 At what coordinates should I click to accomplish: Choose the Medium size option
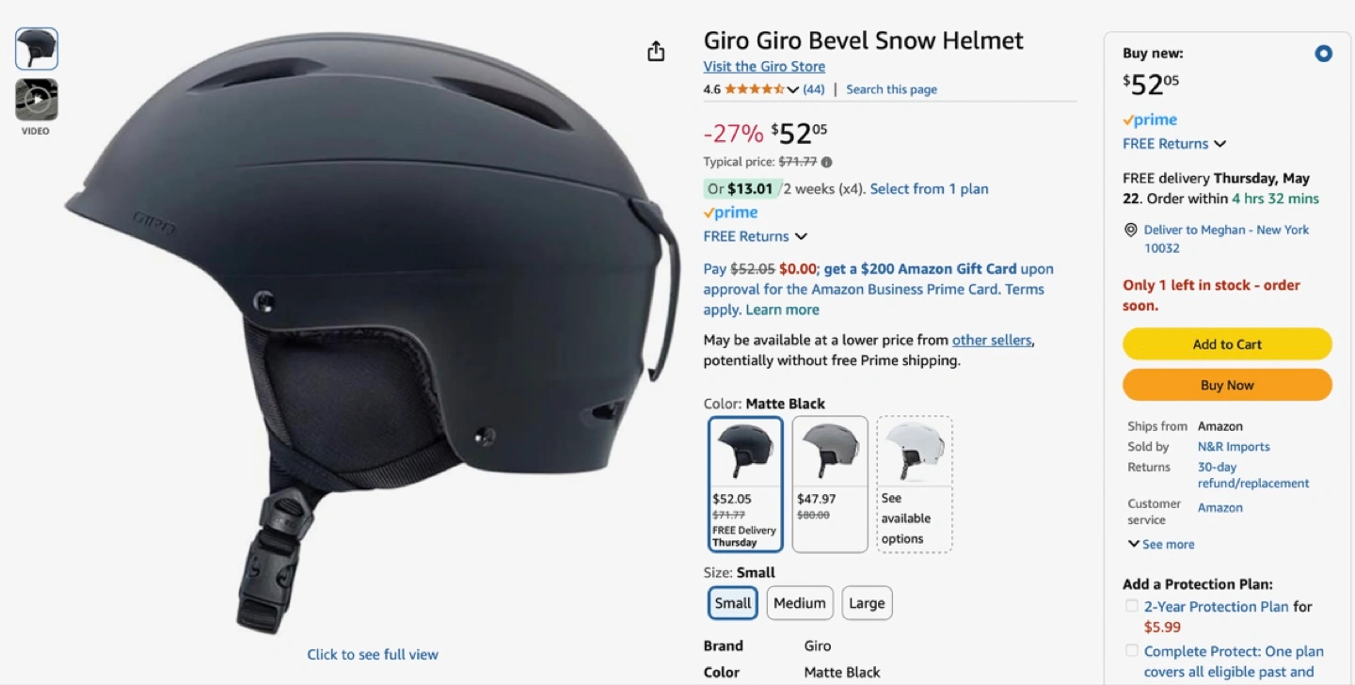point(800,603)
